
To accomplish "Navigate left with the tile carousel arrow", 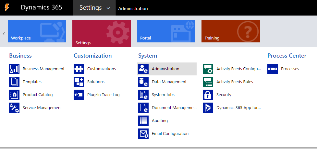I will click(x=4, y=34).
